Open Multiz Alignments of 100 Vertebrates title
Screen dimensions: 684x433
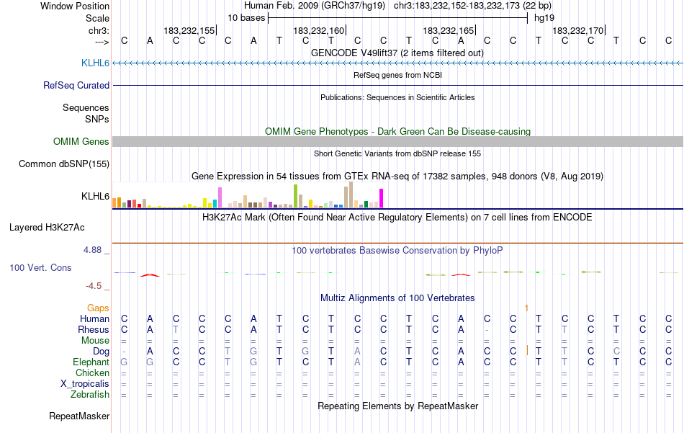pos(397,298)
